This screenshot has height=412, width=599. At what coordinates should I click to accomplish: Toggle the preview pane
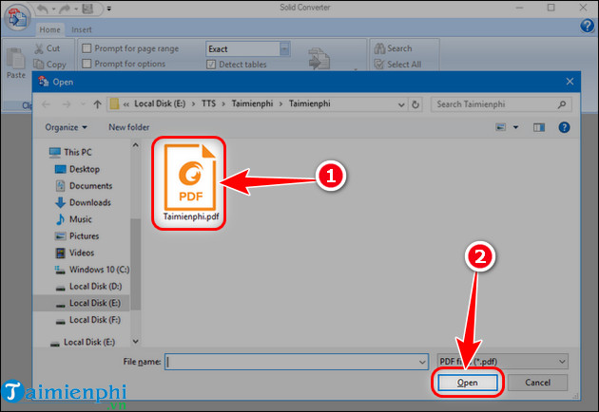click(x=539, y=127)
